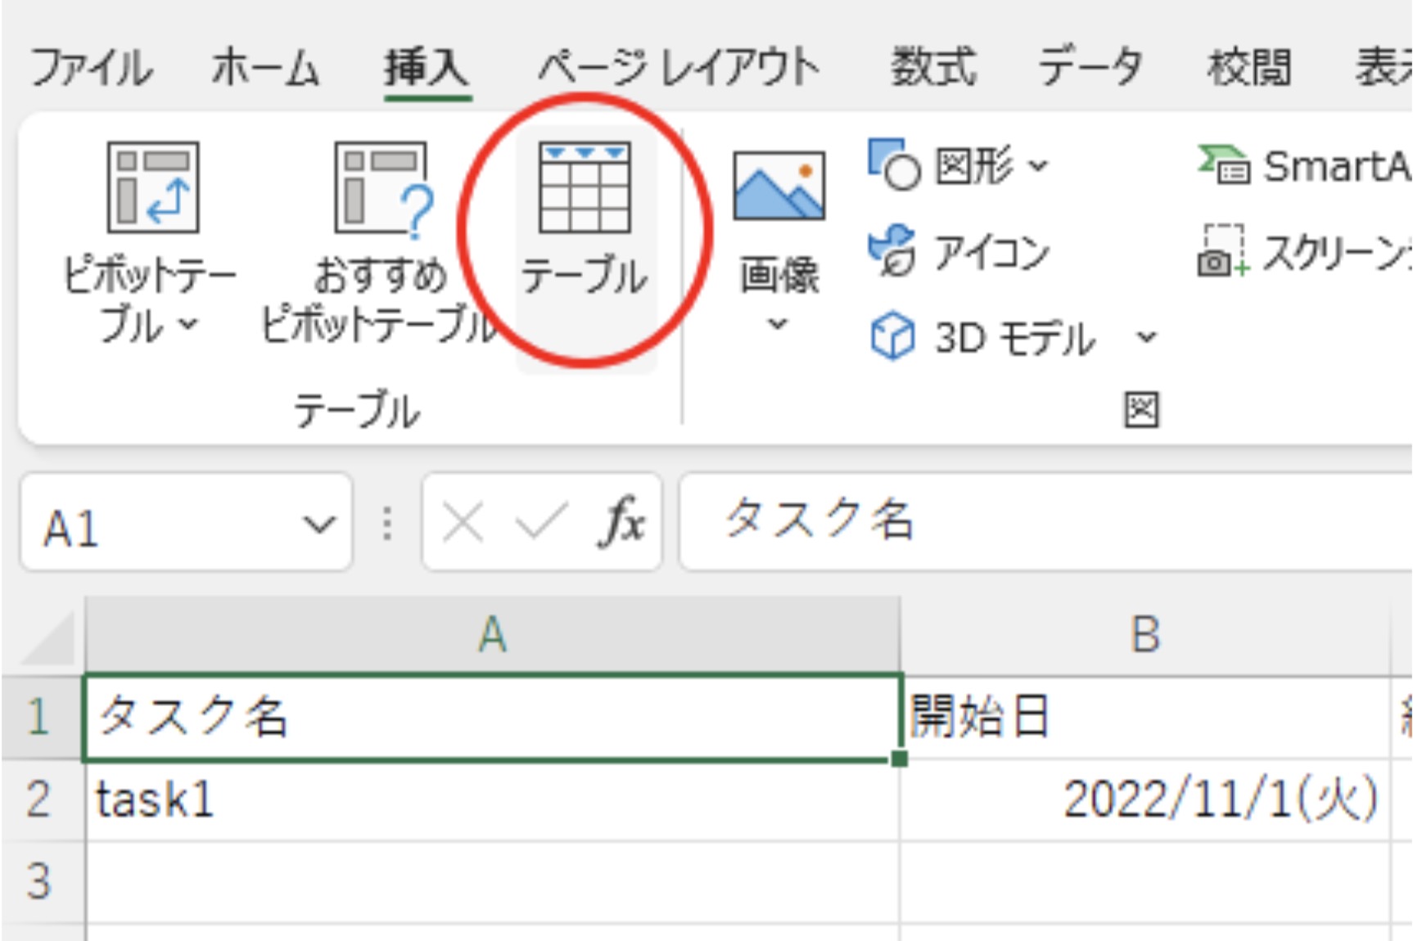
Task: Click the formula bar cancel X
Action: point(463,523)
